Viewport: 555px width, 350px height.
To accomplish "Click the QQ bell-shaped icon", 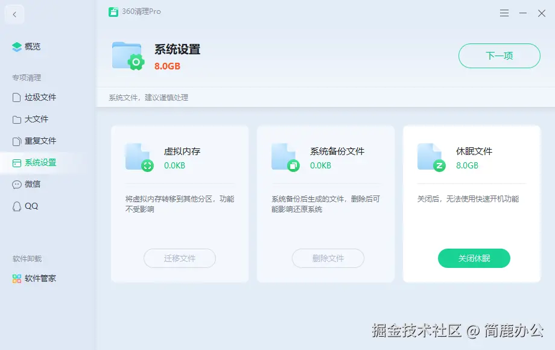I will 17,206.
